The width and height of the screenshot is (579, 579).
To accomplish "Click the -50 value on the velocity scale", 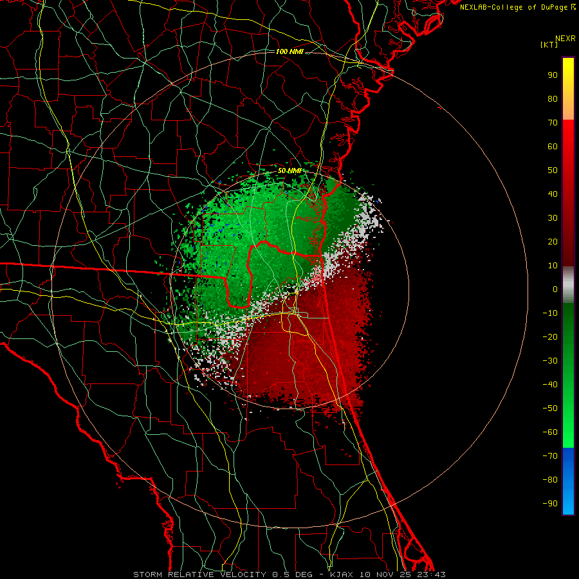I will click(x=550, y=409).
